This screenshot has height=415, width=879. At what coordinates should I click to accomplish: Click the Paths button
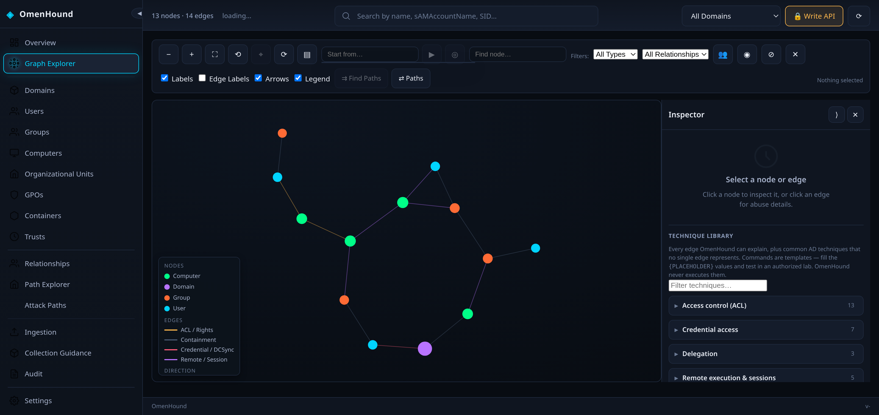(410, 78)
